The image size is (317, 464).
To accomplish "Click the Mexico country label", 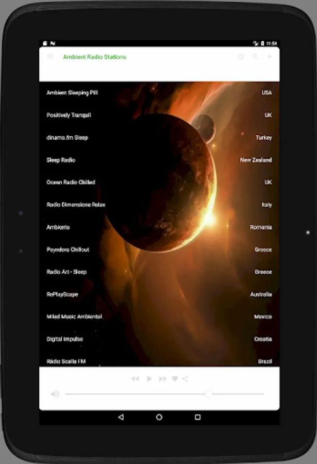I will (263, 317).
